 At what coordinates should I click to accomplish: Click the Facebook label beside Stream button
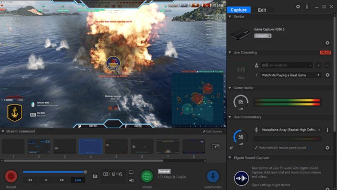[x=164, y=171]
